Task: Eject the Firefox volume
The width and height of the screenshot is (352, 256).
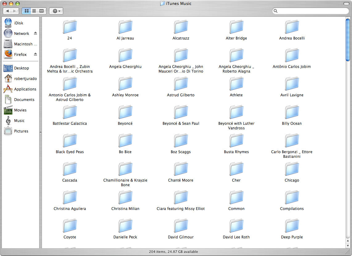Action: click(x=35, y=54)
